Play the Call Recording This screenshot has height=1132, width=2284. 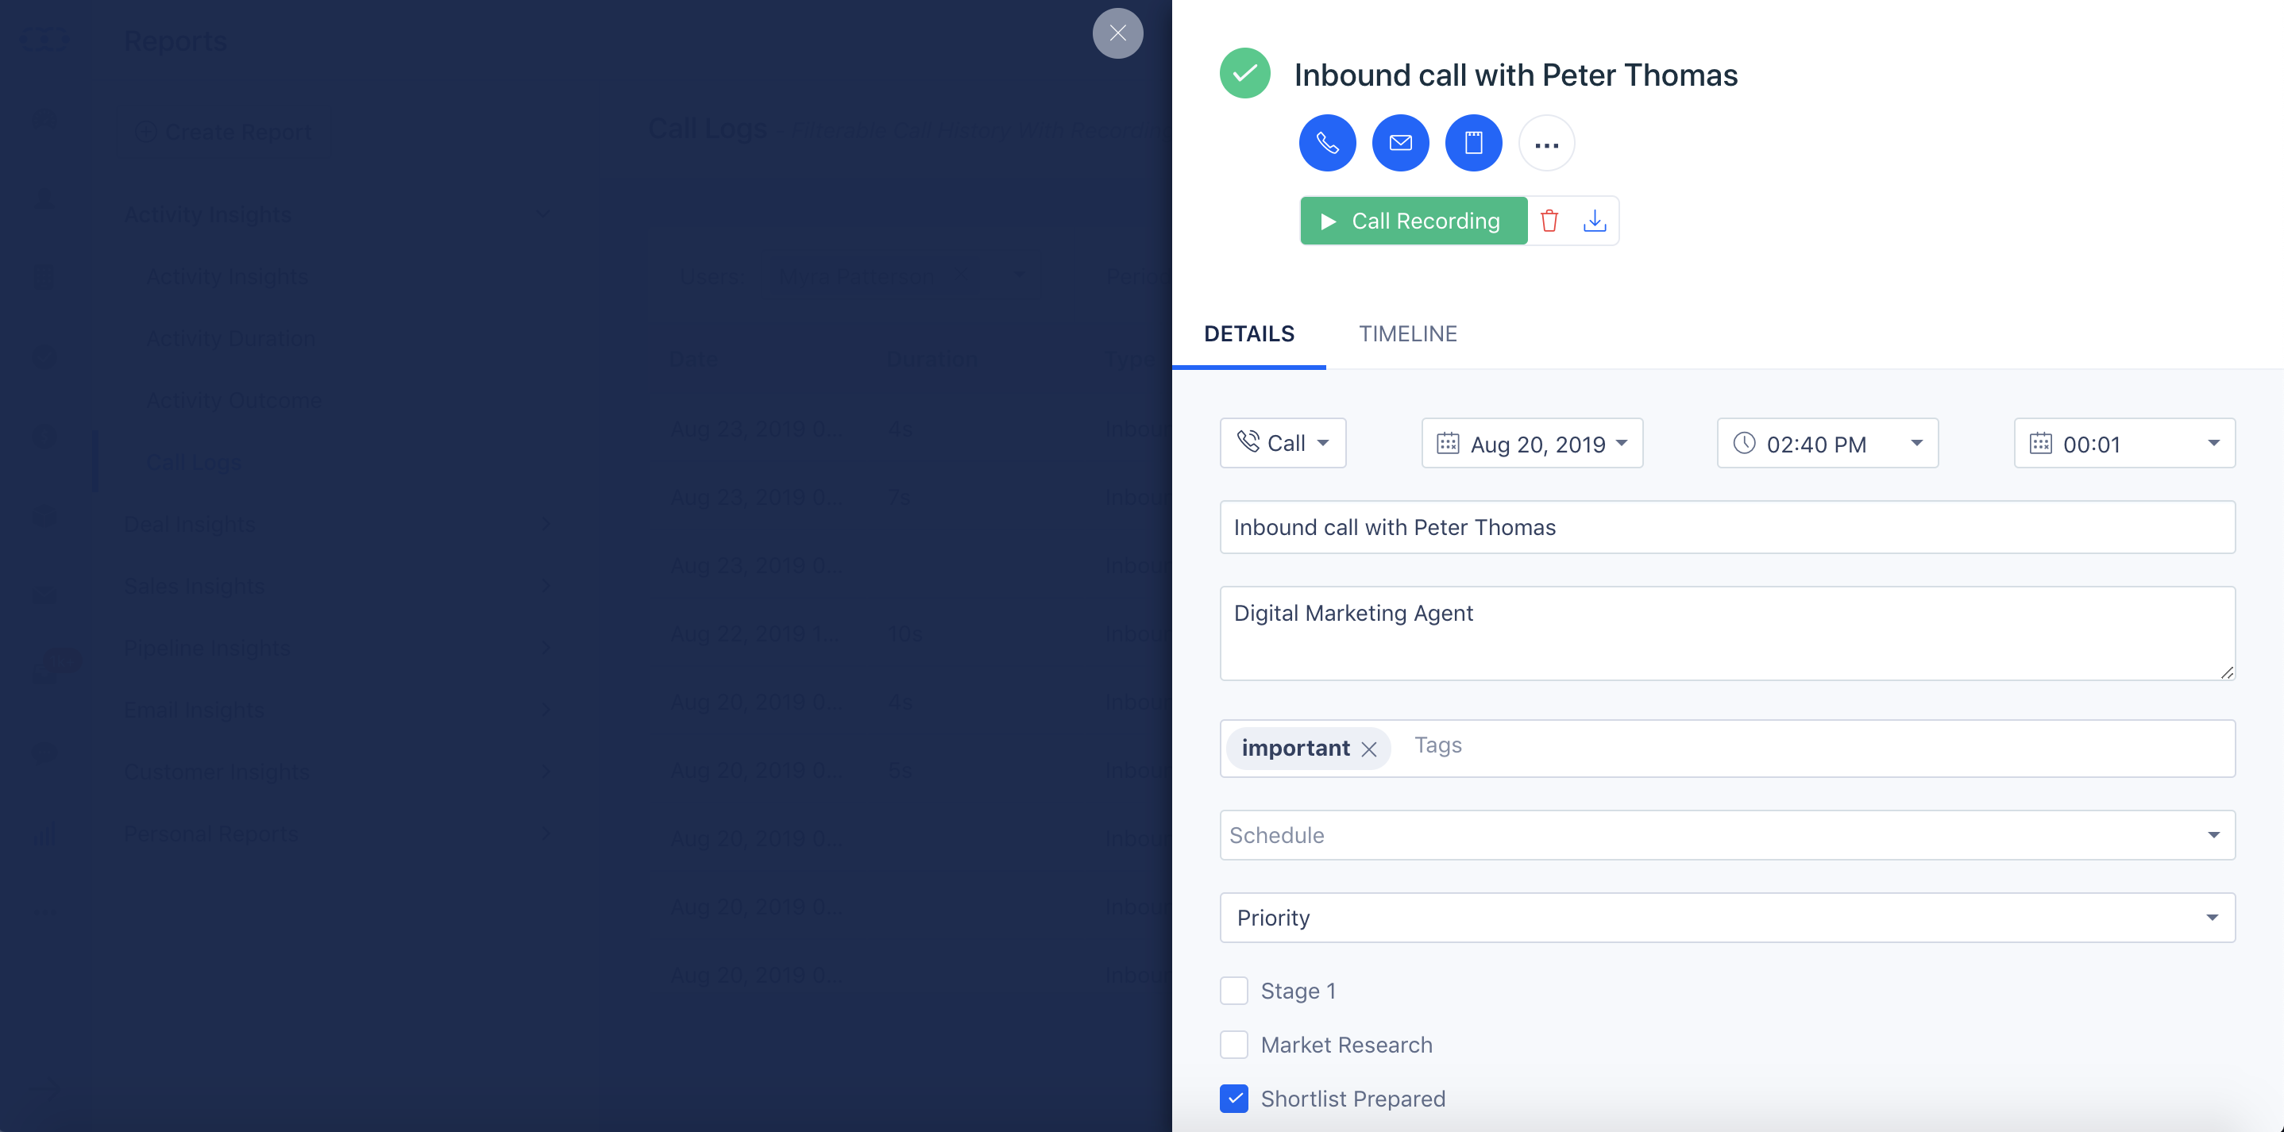pos(1414,221)
